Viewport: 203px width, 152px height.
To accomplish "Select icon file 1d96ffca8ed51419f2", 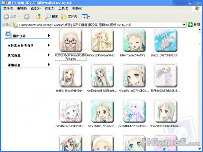I will point(134,40).
